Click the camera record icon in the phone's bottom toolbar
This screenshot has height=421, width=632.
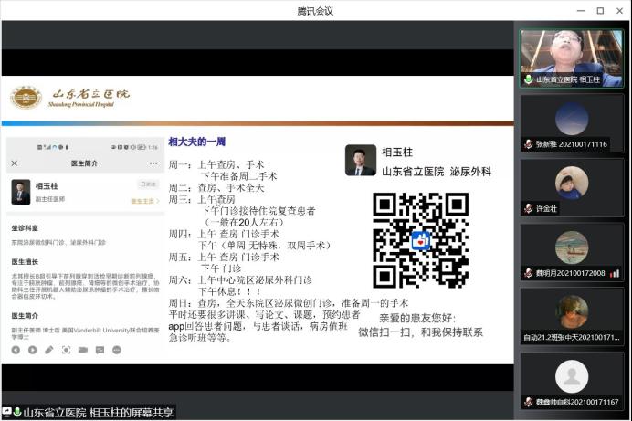point(83,350)
